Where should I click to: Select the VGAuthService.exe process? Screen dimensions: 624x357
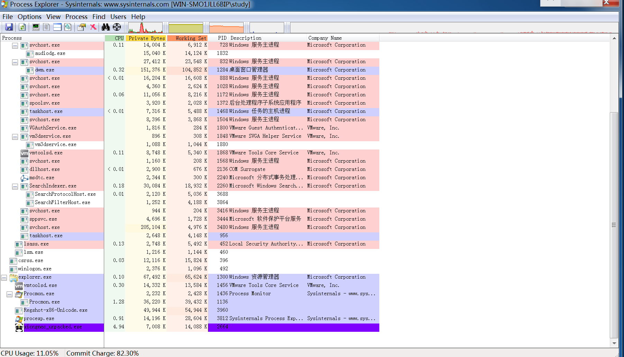53,128
